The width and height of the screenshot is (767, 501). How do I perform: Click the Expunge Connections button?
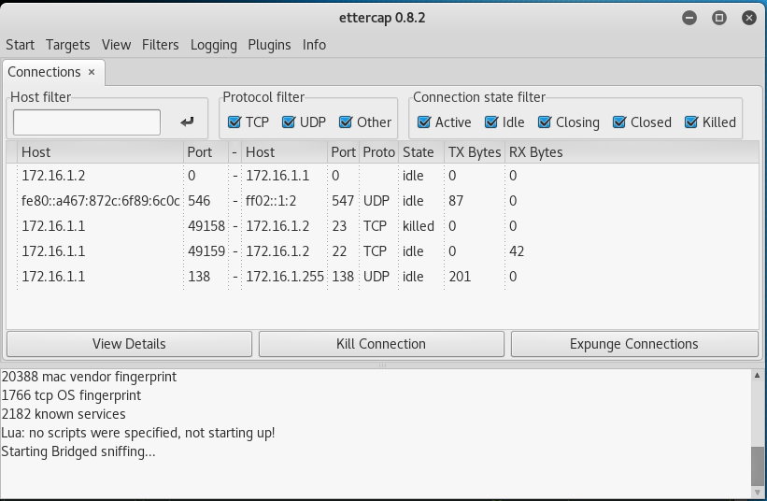(x=634, y=344)
